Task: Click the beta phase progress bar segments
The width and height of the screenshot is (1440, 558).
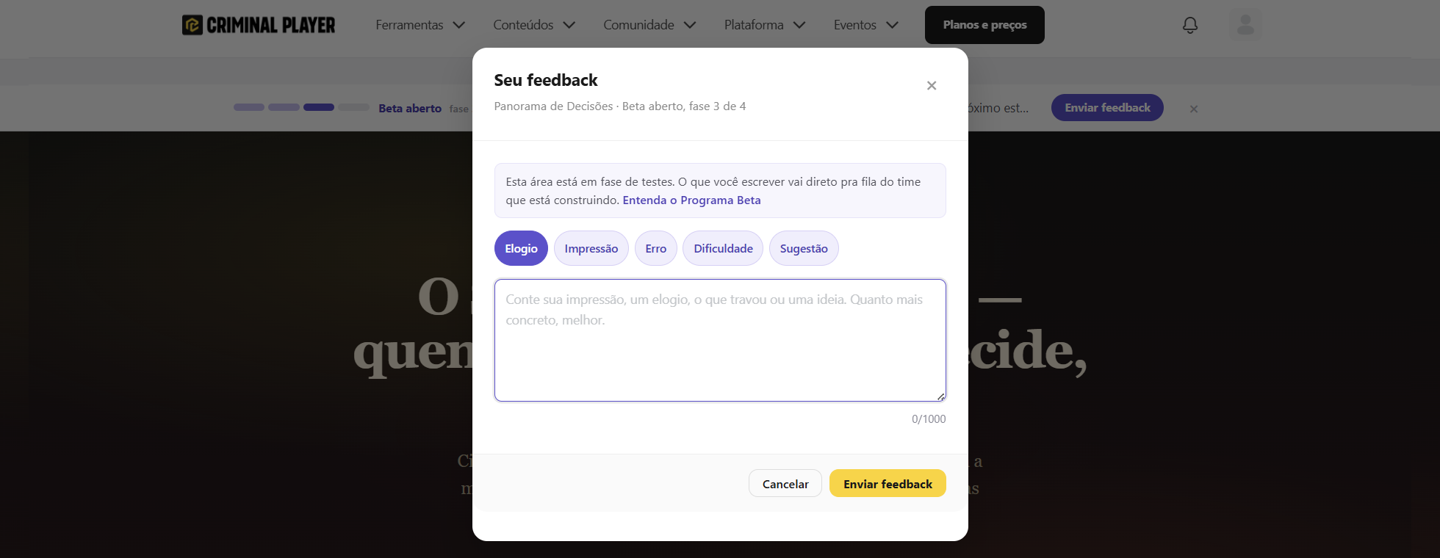Action: pyautogui.click(x=301, y=107)
